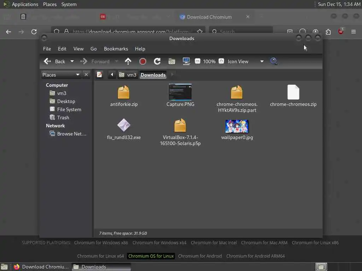Switch to Download Chromium taskbar window

[41, 267]
